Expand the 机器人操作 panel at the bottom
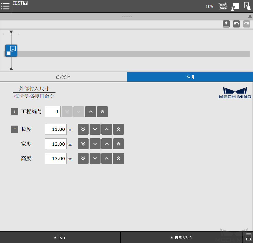Screen dimensions: 253x243 181,237
